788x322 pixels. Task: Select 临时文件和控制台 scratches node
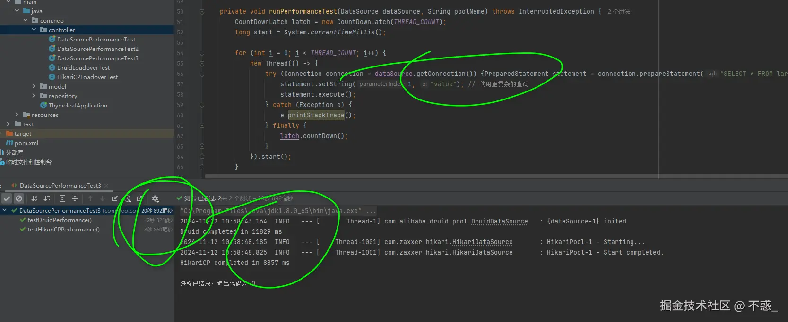pyautogui.click(x=28, y=162)
